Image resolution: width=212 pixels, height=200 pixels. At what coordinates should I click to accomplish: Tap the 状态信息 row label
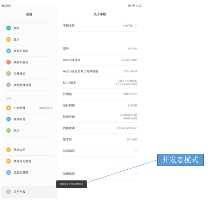(69, 151)
